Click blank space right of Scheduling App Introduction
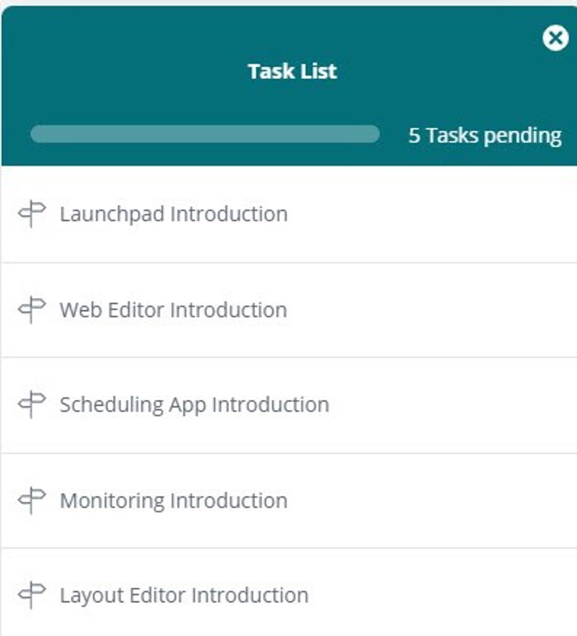Screen dimensions: 577x636 tap(453, 405)
